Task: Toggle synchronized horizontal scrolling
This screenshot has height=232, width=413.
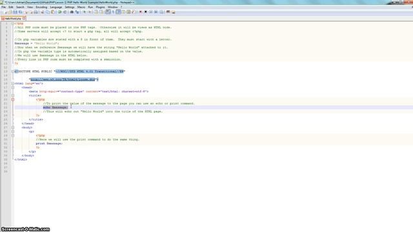Action: (x=101, y=12)
